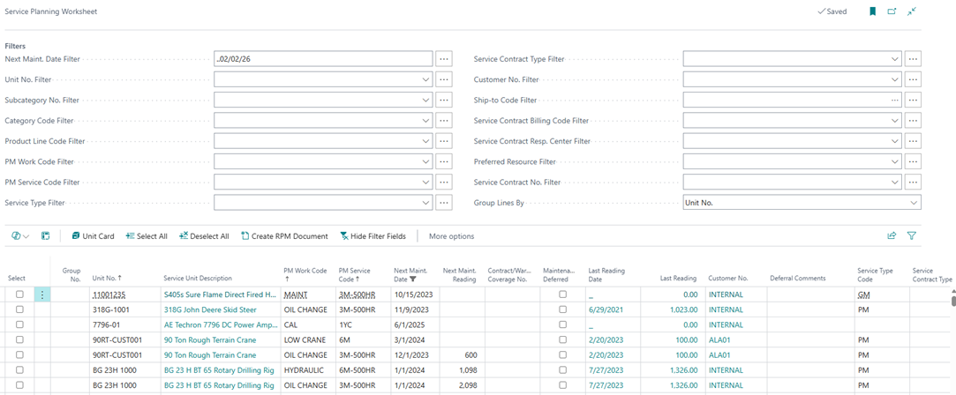This screenshot has width=956, height=395.
Task: Click Hide Filter Fields action
Action: (x=373, y=236)
